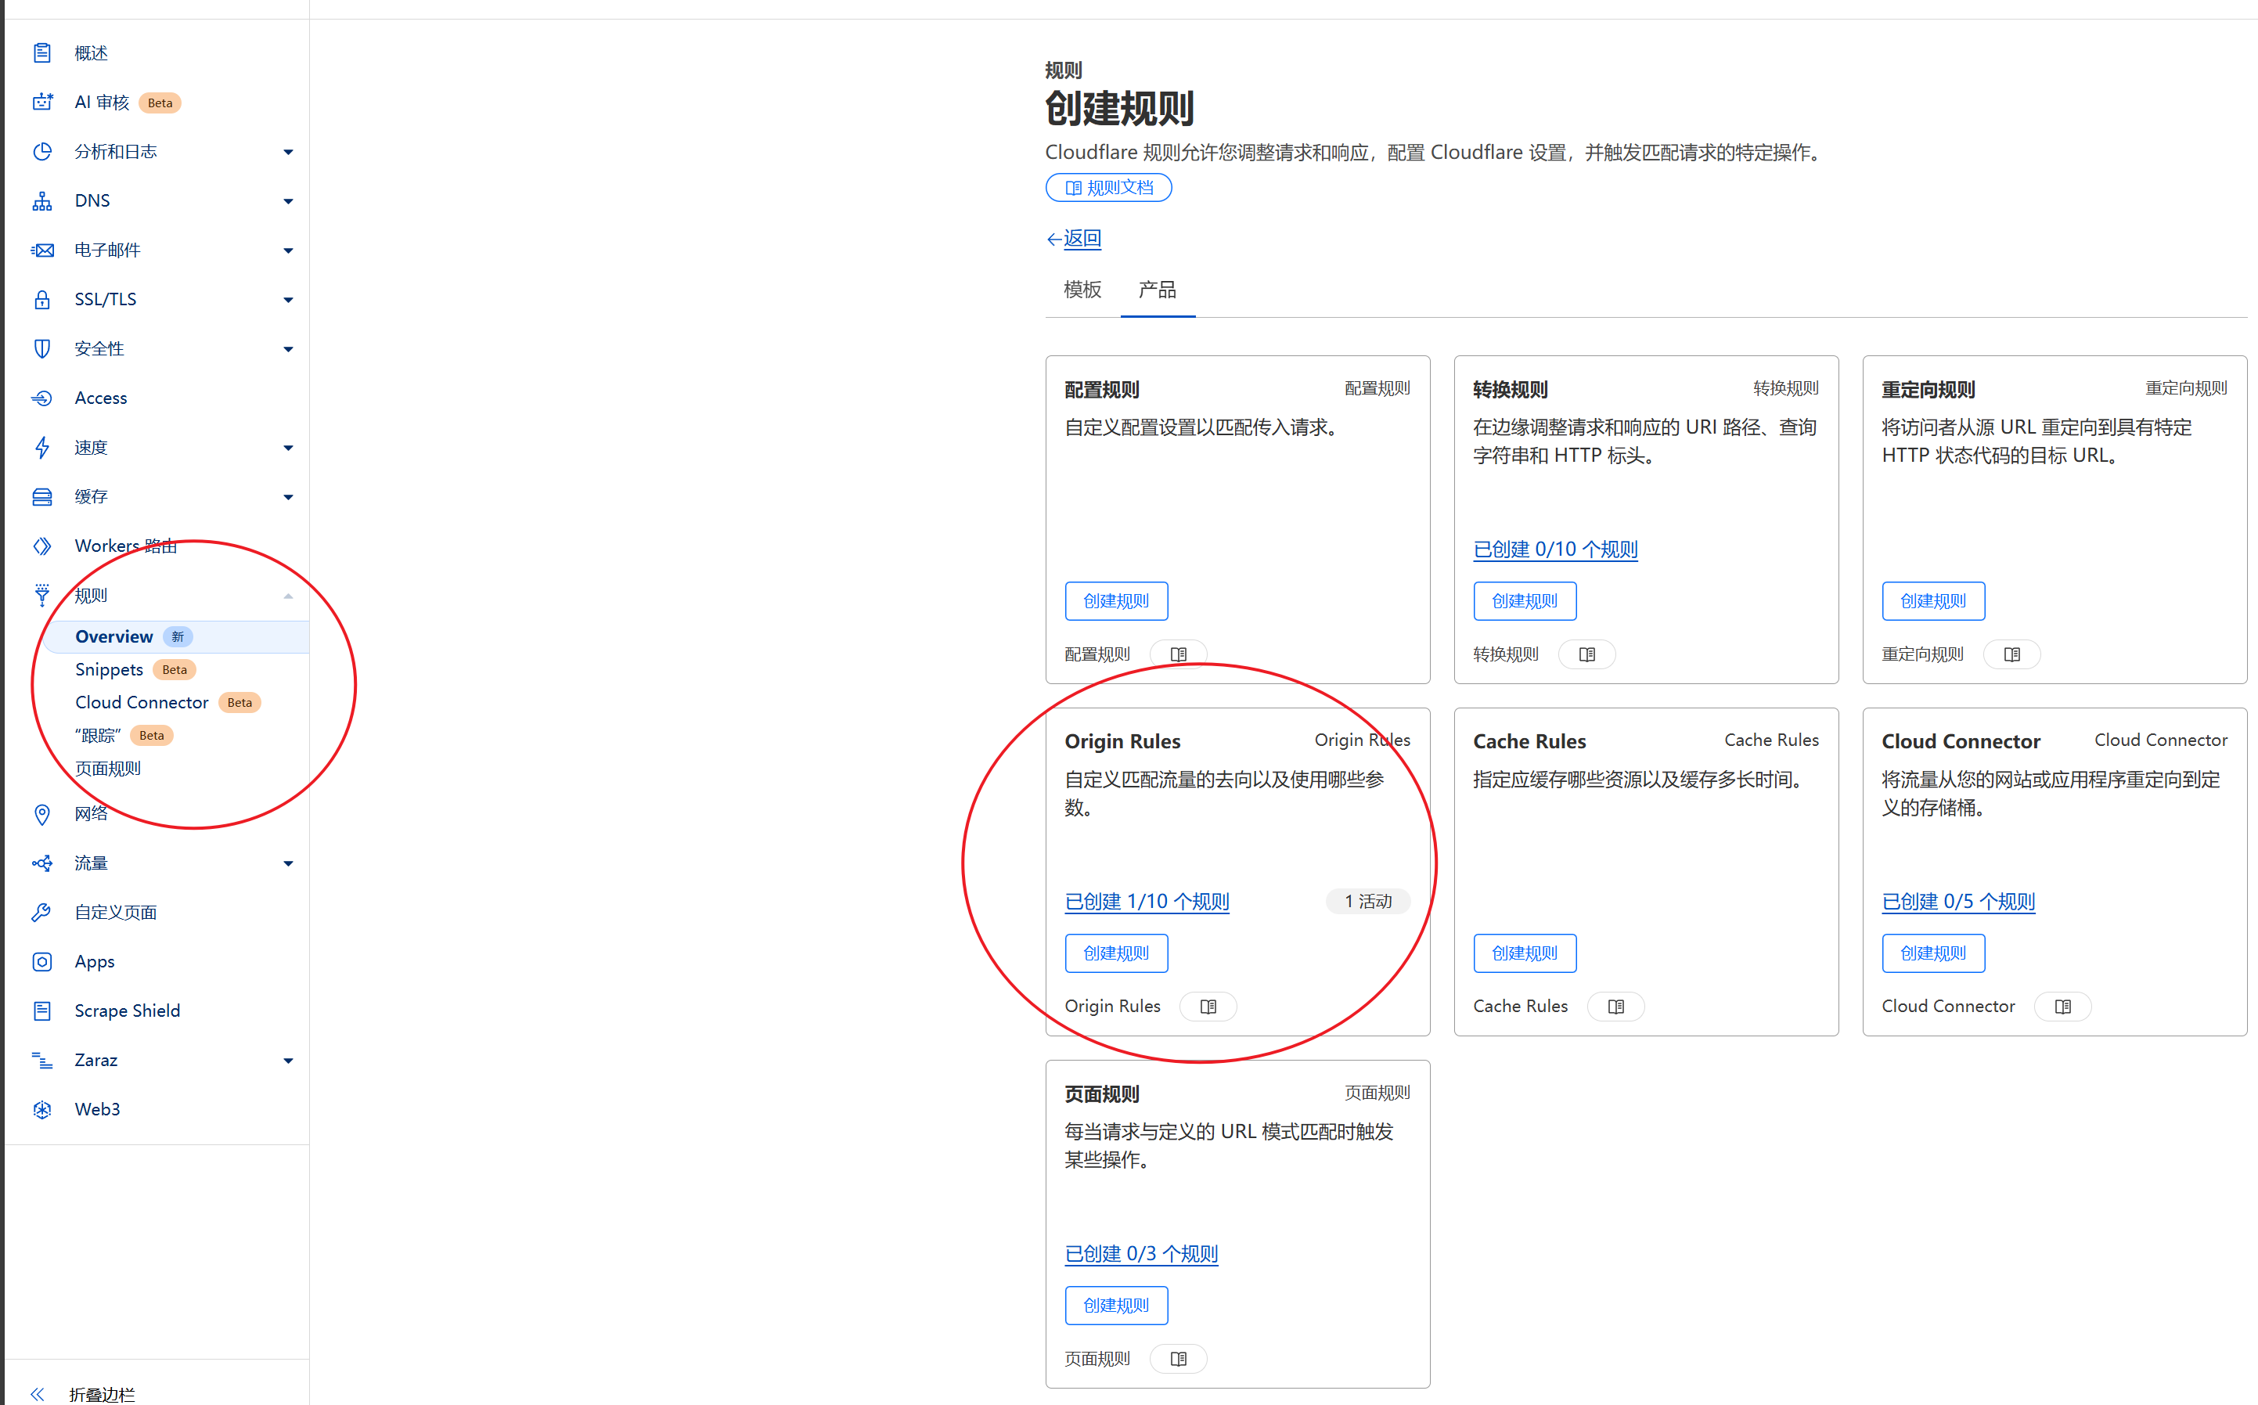Click the Scrape Shield document icon

click(41, 1011)
